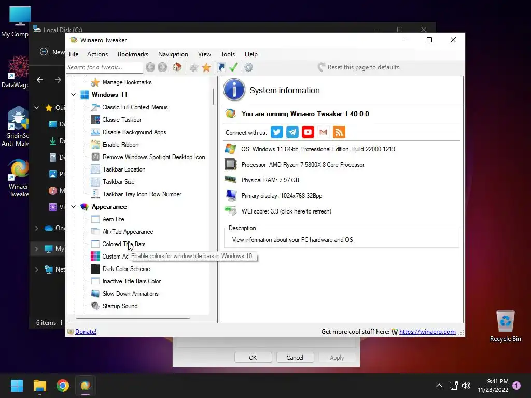Click Cancel in the background dialog
This screenshot has height=398, width=531.
click(x=295, y=358)
